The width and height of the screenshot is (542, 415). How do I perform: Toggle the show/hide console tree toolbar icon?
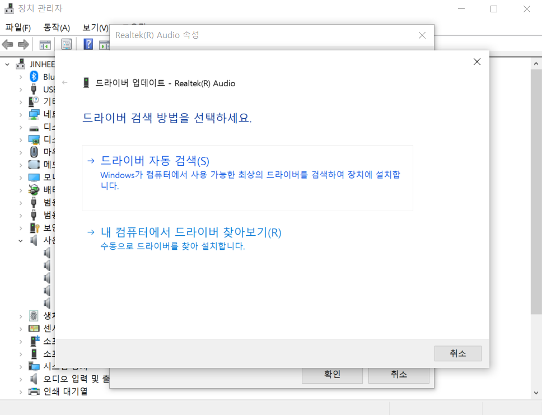pos(45,45)
